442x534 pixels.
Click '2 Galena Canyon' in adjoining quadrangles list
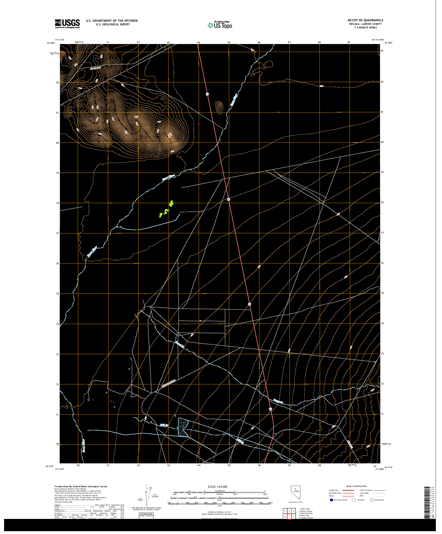click(x=305, y=511)
